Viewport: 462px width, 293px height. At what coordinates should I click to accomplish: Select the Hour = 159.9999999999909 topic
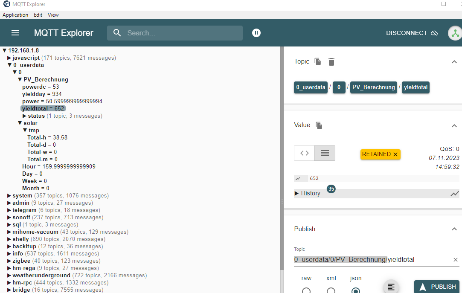point(59,167)
